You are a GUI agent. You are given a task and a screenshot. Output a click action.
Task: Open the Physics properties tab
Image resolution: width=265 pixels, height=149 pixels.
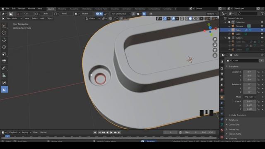222,114
